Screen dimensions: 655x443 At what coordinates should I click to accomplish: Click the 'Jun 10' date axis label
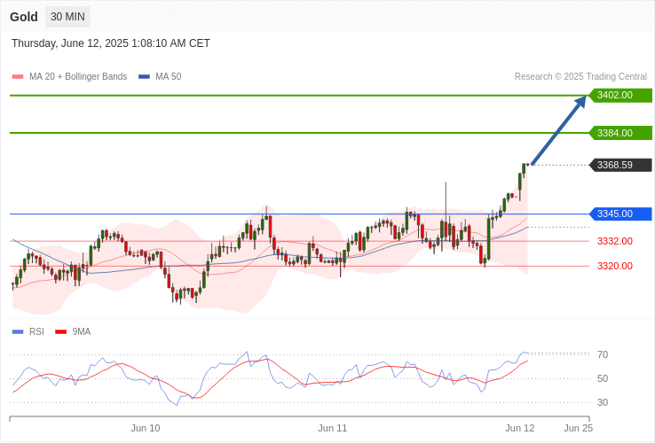(x=146, y=429)
